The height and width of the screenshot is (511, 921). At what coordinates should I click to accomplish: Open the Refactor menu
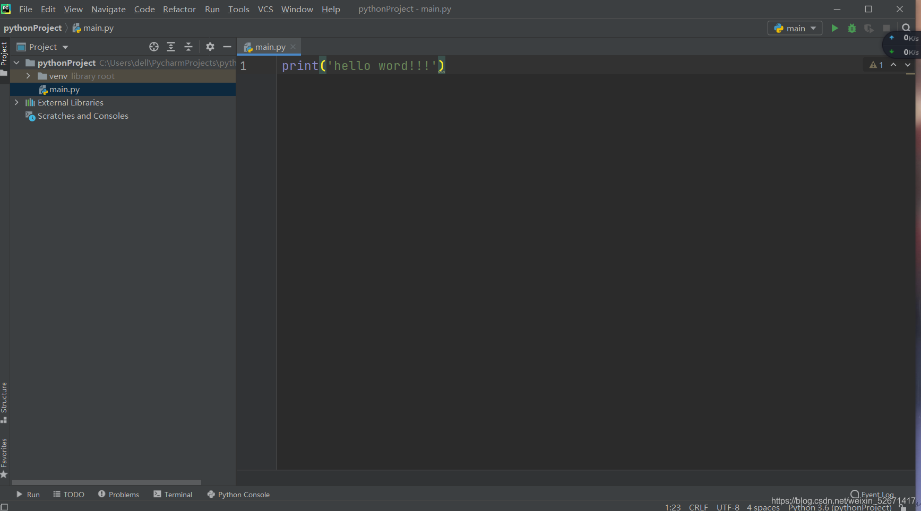pyautogui.click(x=179, y=9)
